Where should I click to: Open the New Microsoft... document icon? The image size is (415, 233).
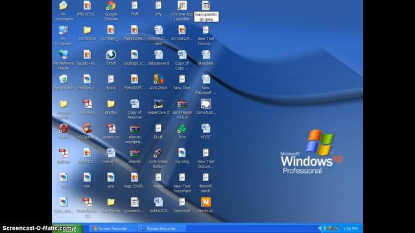(206, 79)
